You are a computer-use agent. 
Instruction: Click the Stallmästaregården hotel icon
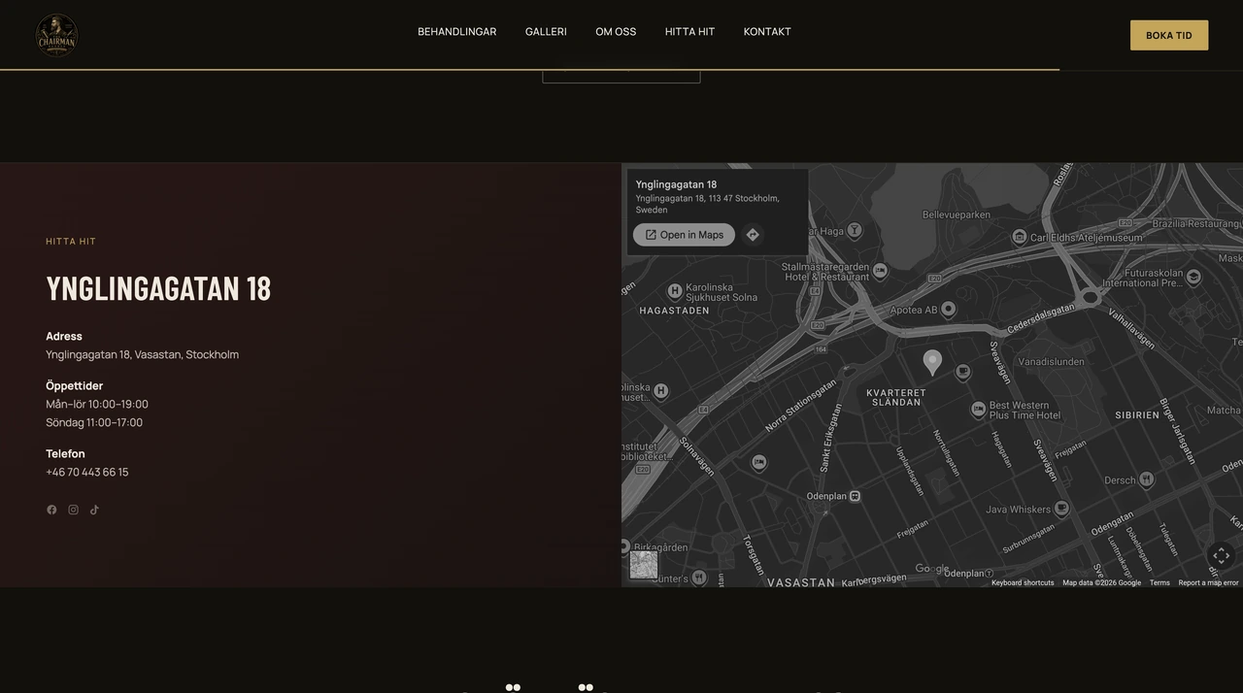pos(880,271)
